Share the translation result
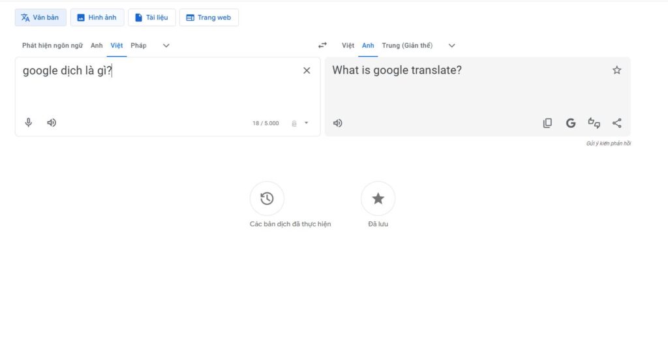 coord(617,123)
